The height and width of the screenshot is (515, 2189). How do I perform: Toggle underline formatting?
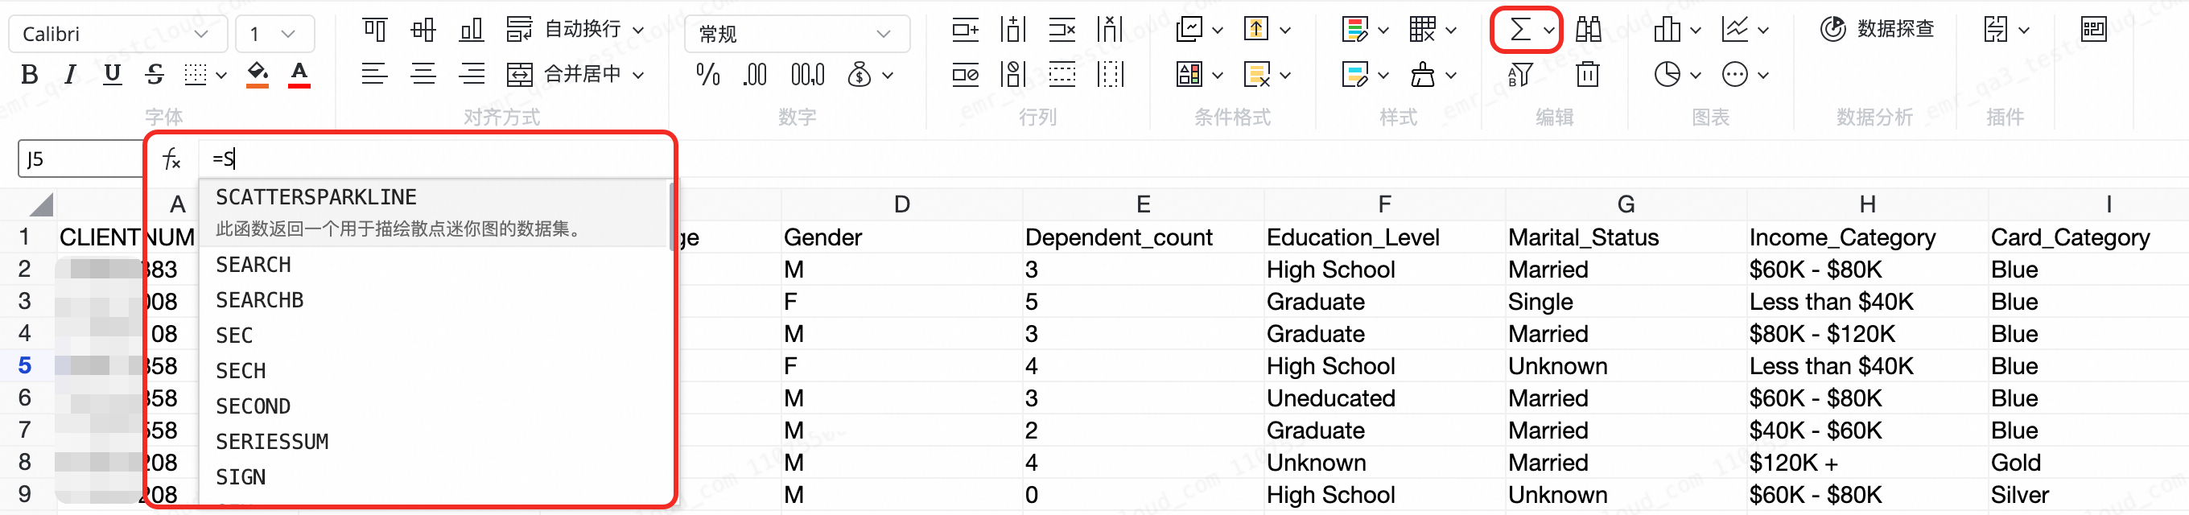coord(111,75)
